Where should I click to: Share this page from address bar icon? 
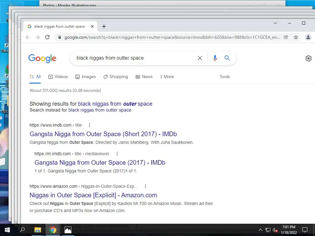[286, 37]
